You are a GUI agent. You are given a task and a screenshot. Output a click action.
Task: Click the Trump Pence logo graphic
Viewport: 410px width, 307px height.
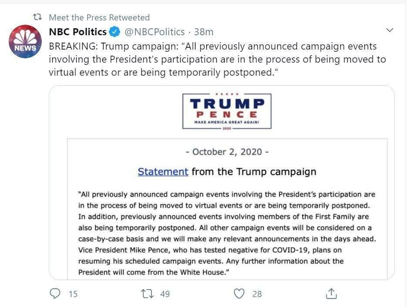pos(227,111)
